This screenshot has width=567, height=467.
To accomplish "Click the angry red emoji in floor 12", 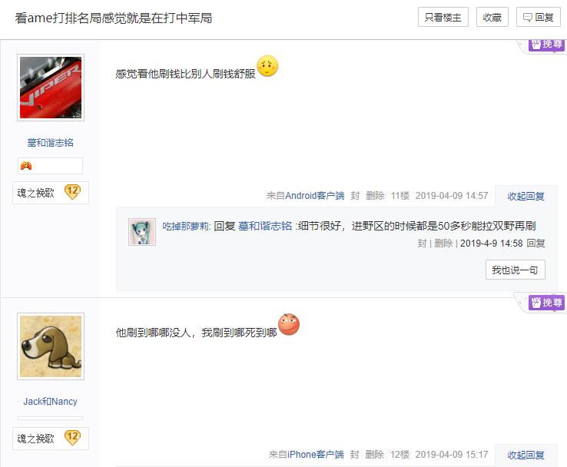I will 289,324.
